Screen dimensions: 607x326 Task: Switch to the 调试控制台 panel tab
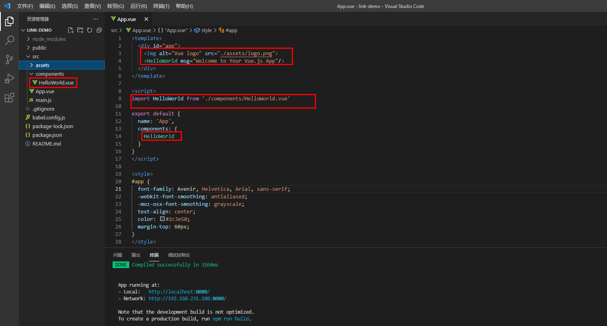coord(179,255)
